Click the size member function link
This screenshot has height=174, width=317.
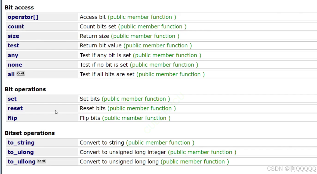[x=13, y=36]
